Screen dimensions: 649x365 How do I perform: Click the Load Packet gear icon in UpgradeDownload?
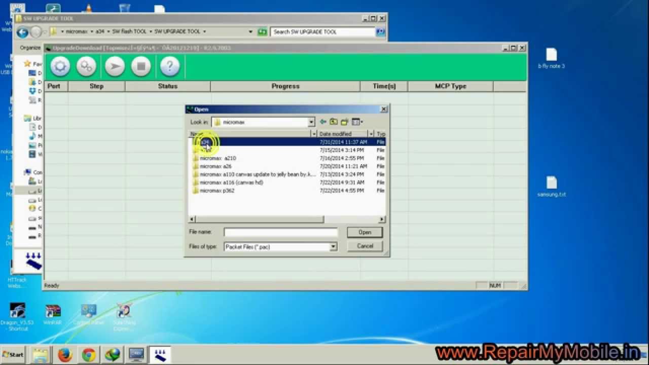click(60, 66)
